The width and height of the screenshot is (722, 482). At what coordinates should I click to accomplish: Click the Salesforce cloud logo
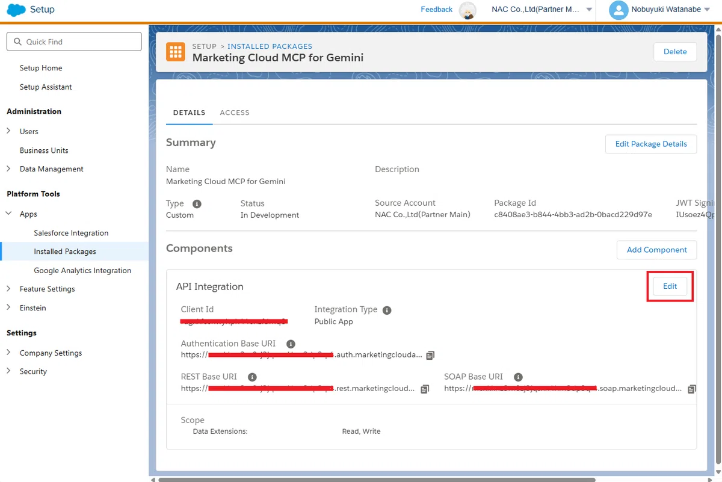coord(16,10)
